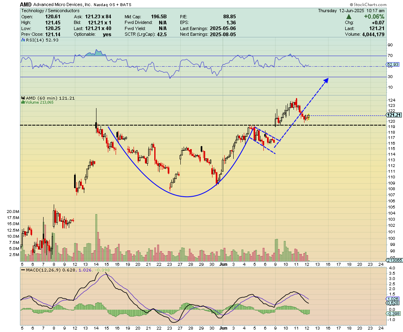Click the Optionable value yes
The width and height of the screenshot is (403, 332).
coord(107,35)
